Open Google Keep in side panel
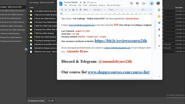The image size is (185, 104). (x=159, y=16)
